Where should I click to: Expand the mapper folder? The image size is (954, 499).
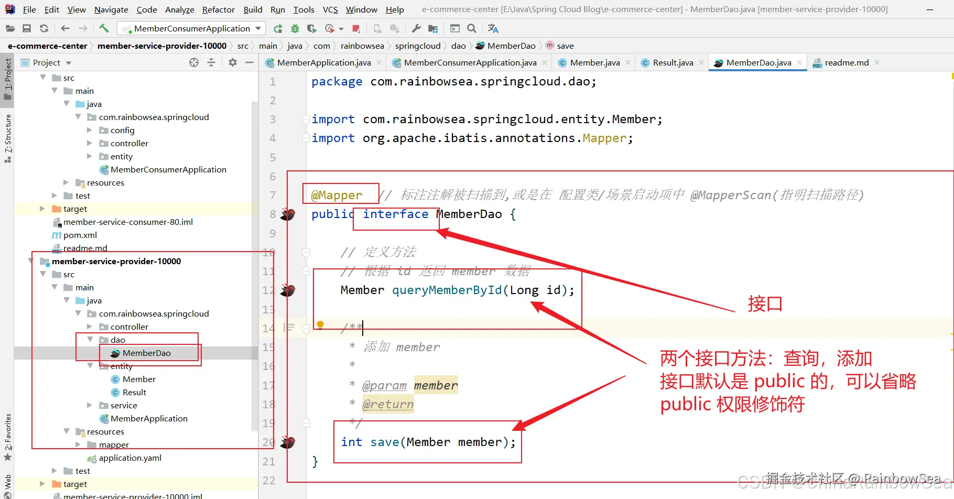click(78, 444)
